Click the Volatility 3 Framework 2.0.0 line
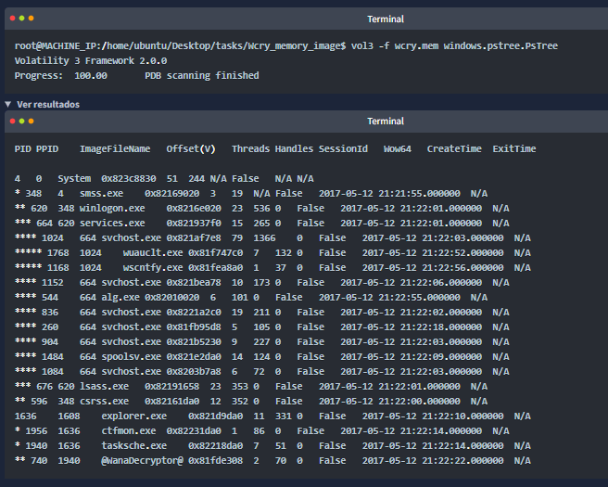608x487 pixels. pos(91,60)
